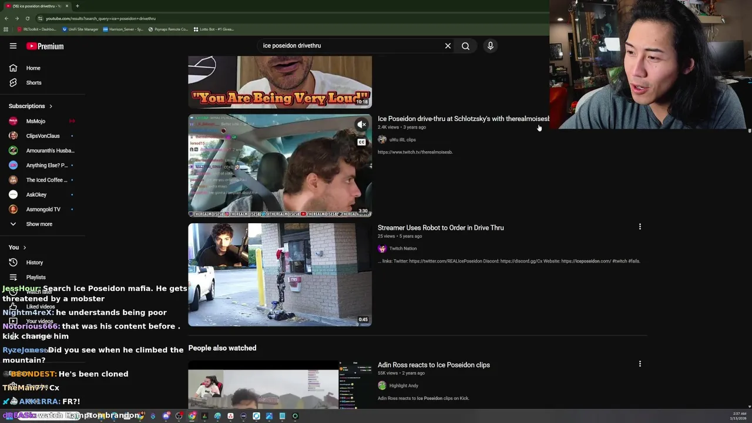This screenshot has height=423, width=752.
Task: Clear the search box with the X
Action: (448, 46)
